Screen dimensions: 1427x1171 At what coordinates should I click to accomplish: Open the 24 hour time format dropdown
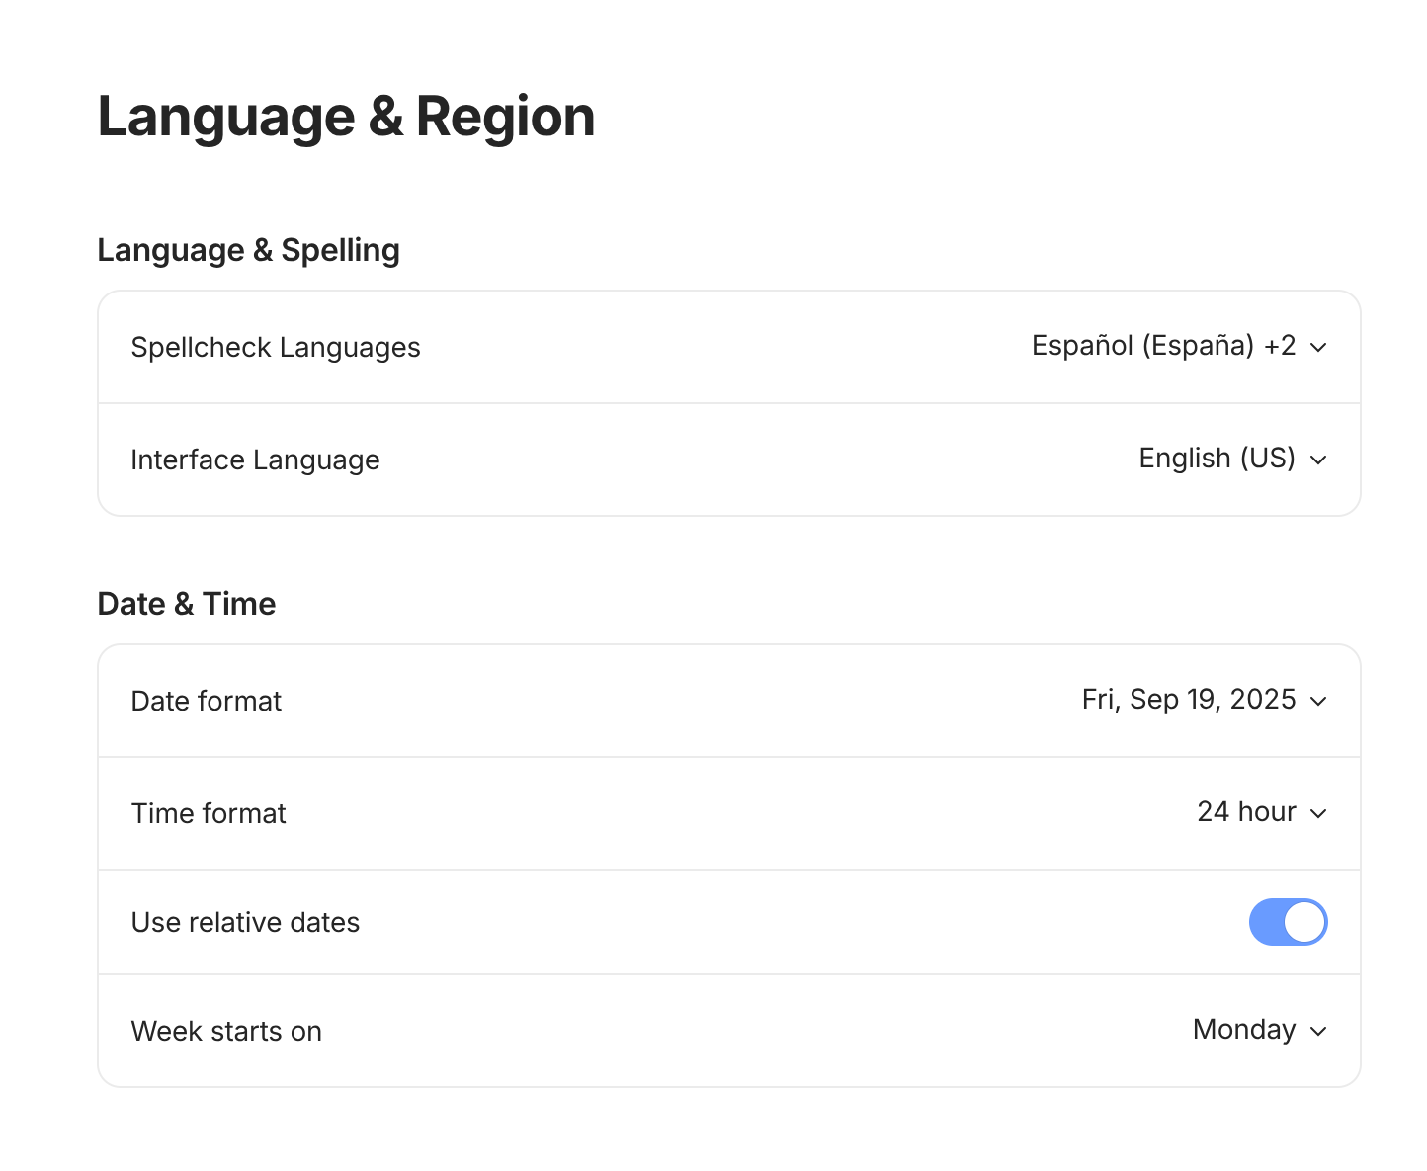(x=1246, y=812)
